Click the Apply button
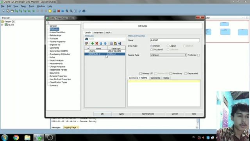 point(121,114)
